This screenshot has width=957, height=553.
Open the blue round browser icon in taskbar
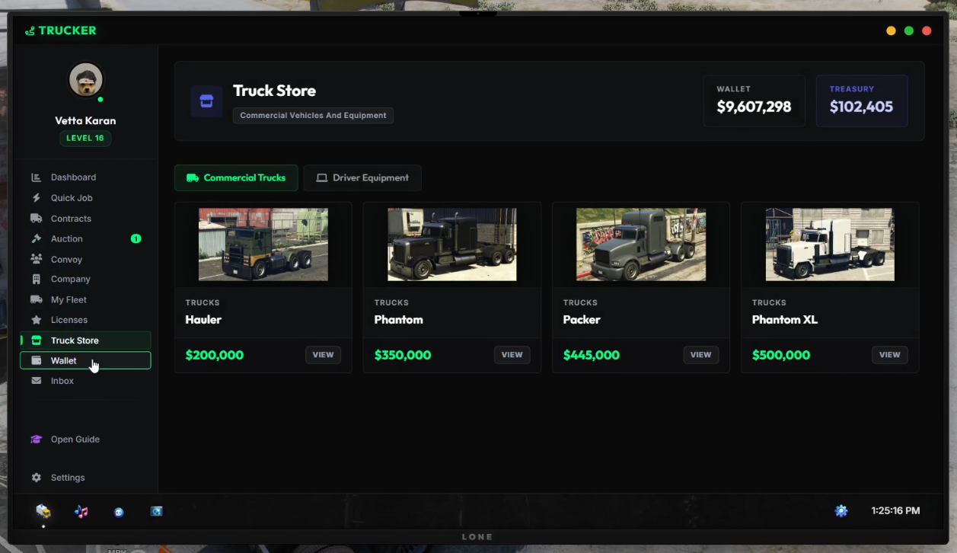coord(119,512)
